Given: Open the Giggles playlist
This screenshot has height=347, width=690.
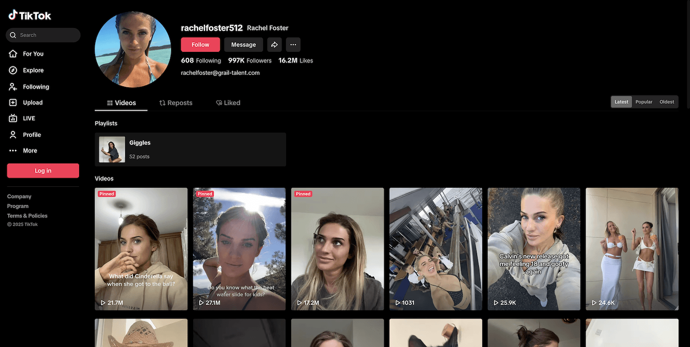Looking at the screenshot, I should pos(190,149).
